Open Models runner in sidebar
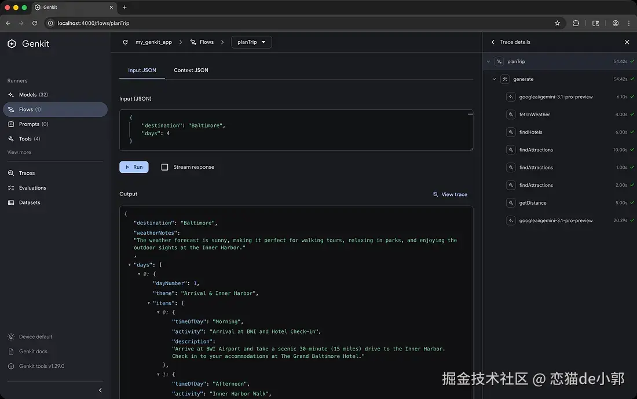 pyautogui.click(x=55, y=94)
